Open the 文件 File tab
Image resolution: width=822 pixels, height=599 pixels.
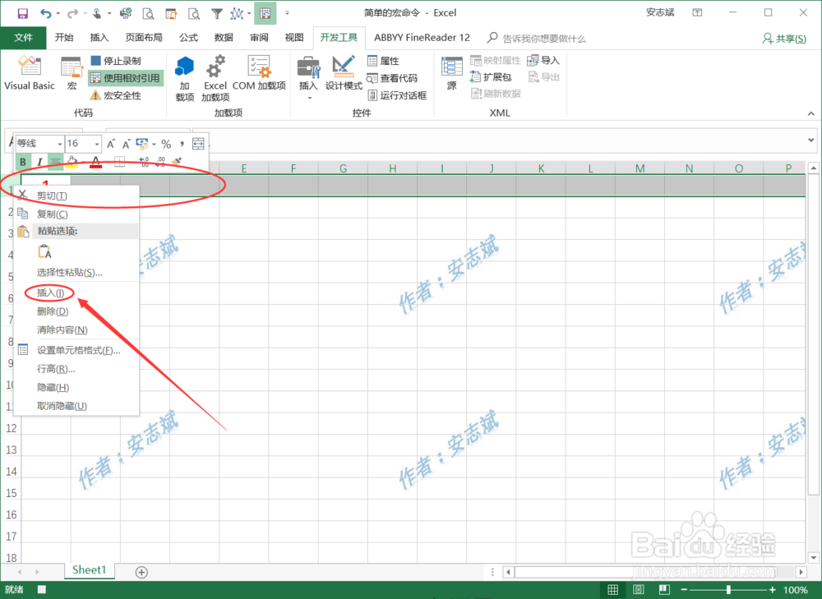(x=24, y=37)
